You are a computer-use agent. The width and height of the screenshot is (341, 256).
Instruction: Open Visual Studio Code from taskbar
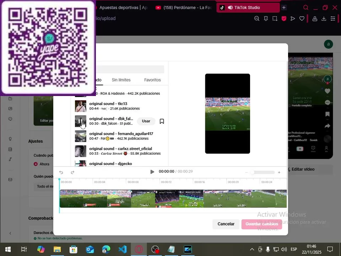[x=123, y=250]
